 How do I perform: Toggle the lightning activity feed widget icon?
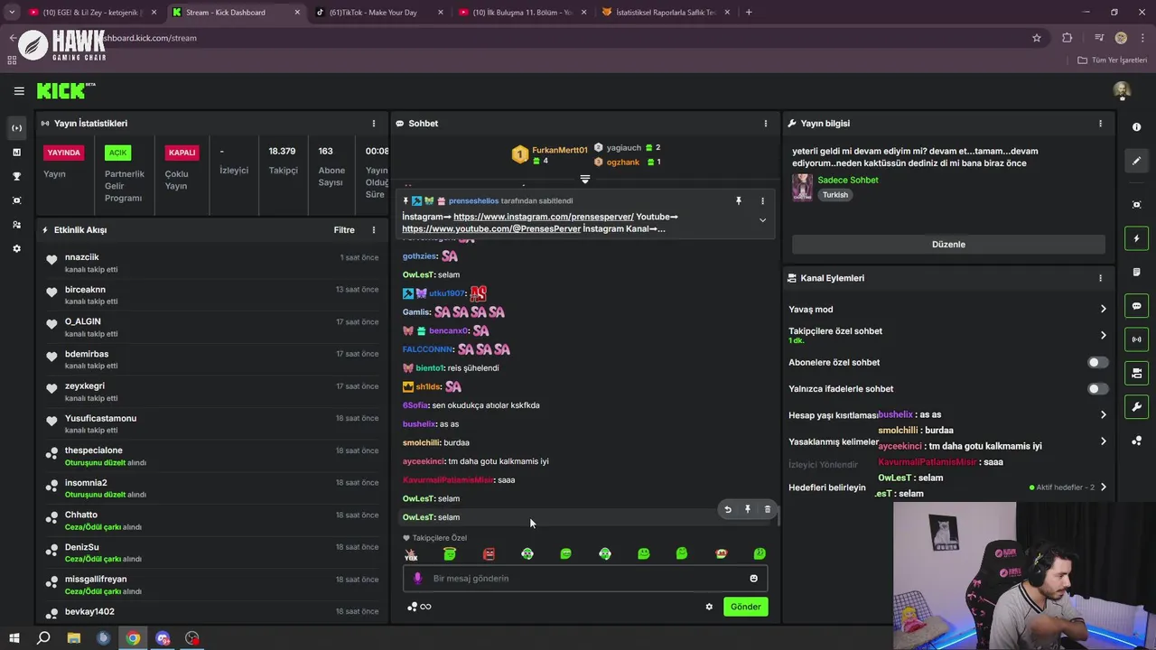click(x=1136, y=238)
